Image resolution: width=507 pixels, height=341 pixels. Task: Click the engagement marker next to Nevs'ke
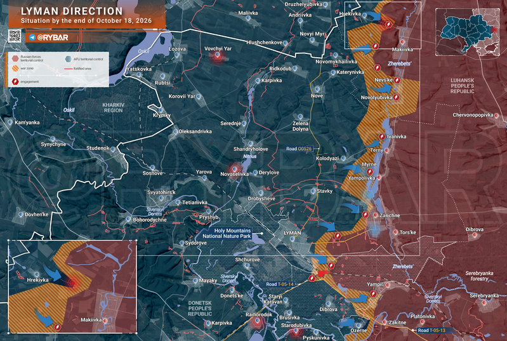(x=397, y=80)
